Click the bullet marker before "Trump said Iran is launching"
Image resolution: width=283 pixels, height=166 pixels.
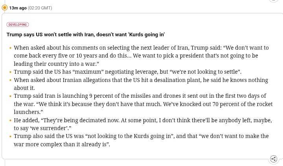coord(10,96)
